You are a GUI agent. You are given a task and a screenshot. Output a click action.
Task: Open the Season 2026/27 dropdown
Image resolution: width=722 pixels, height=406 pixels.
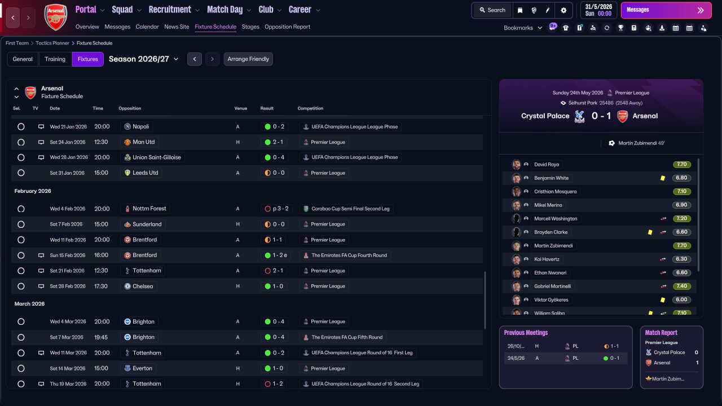pos(144,59)
